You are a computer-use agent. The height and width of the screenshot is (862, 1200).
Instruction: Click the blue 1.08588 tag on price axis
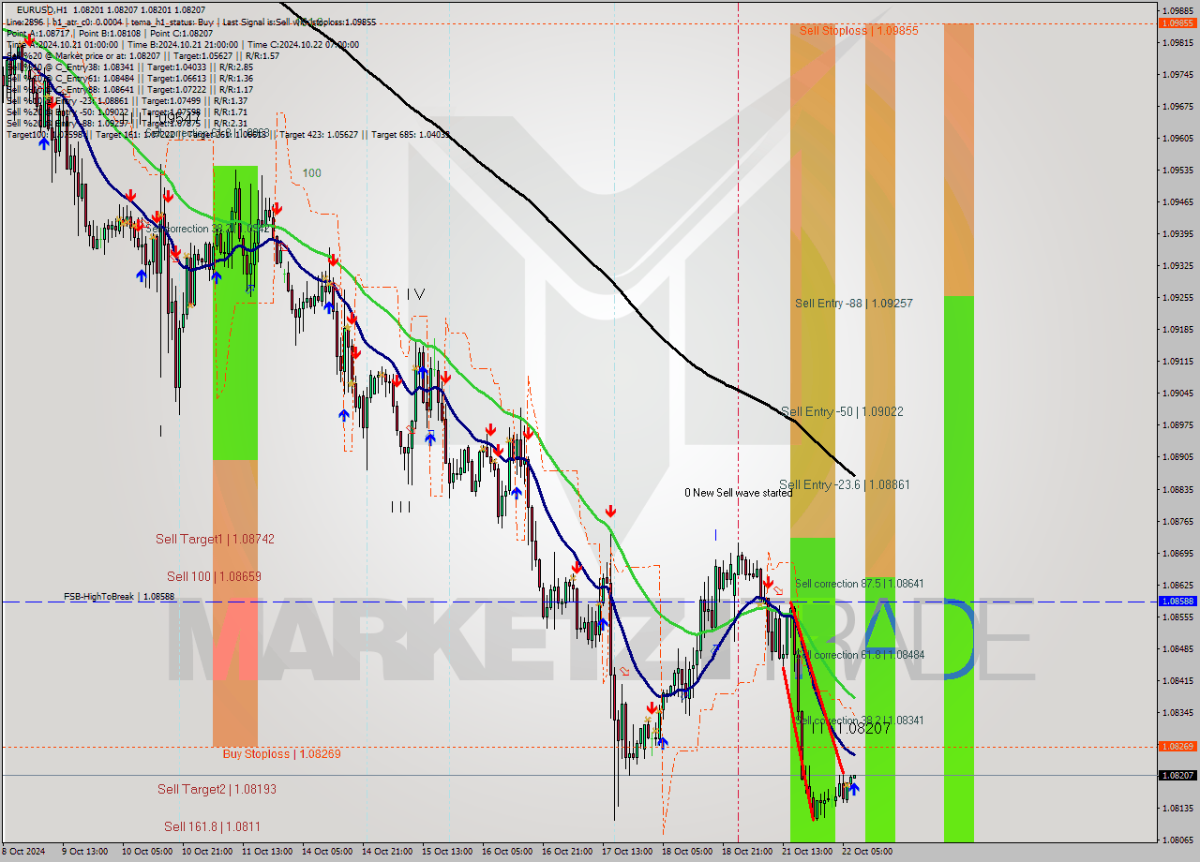point(1177,602)
